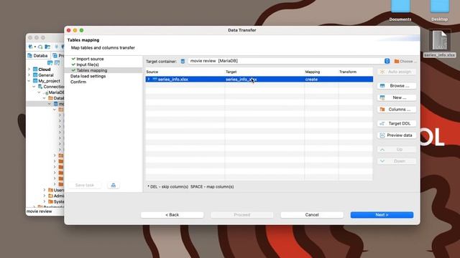Select the Confirm step
This screenshot has height=258, width=460.
(x=78, y=82)
